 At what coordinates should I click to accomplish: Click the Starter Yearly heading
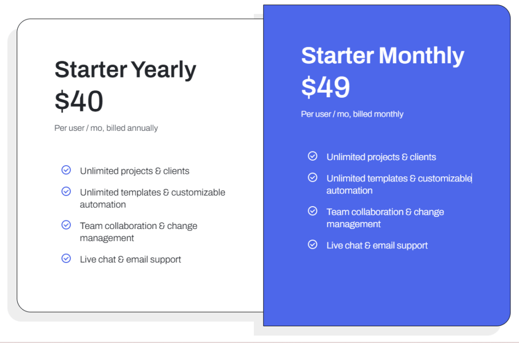(x=125, y=69)
